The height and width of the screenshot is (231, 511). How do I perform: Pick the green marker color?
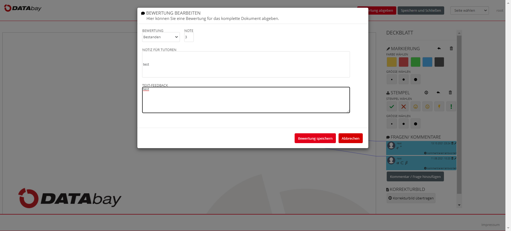click(415, 62)
